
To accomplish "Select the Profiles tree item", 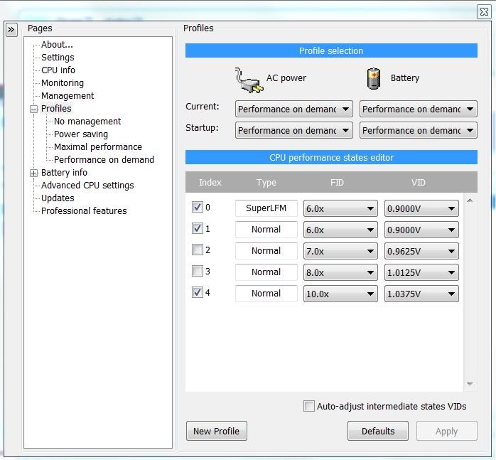I will pyautogui.click(x=56, y=109).
